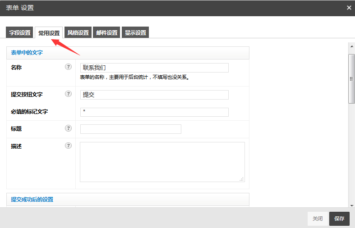355x228 pixels.
Task: Focus the 必填的标记文字 input field
Action: coord(154,112)
